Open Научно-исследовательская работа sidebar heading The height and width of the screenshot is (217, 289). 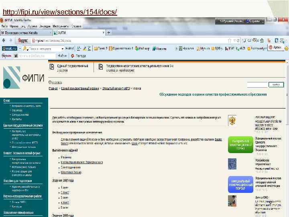pyautogui.click(x=22, y=196)
